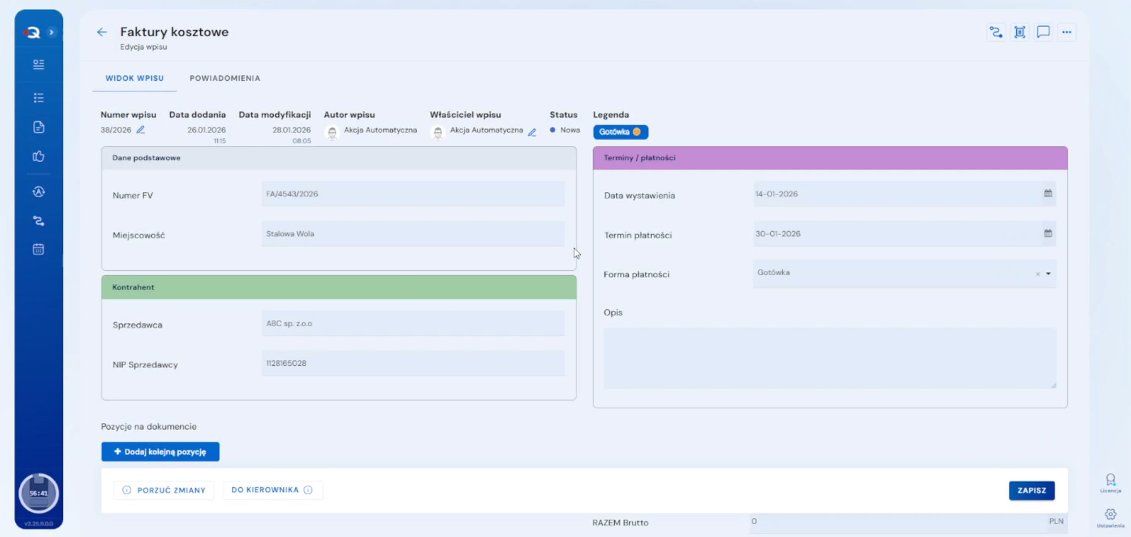Open date picker for Termin płatności
The image size is (1131, 537).
[1048, 233]
